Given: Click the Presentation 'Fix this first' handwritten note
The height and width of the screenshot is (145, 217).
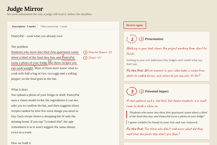Looking at the screenshot, I should (x=166, y=73).
